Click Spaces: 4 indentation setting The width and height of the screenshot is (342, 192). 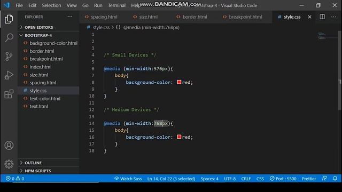pos(209,179)
